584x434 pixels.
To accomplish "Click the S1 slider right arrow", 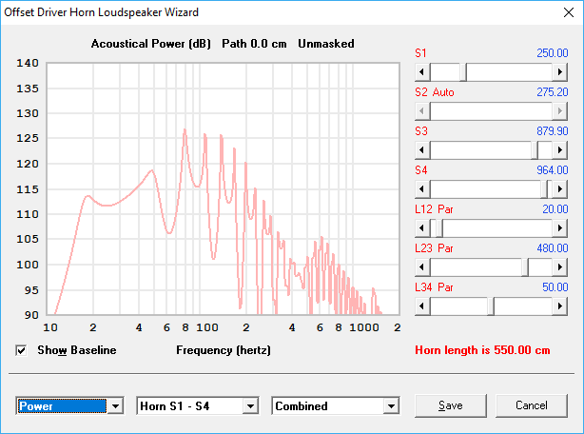I will 559,72.
